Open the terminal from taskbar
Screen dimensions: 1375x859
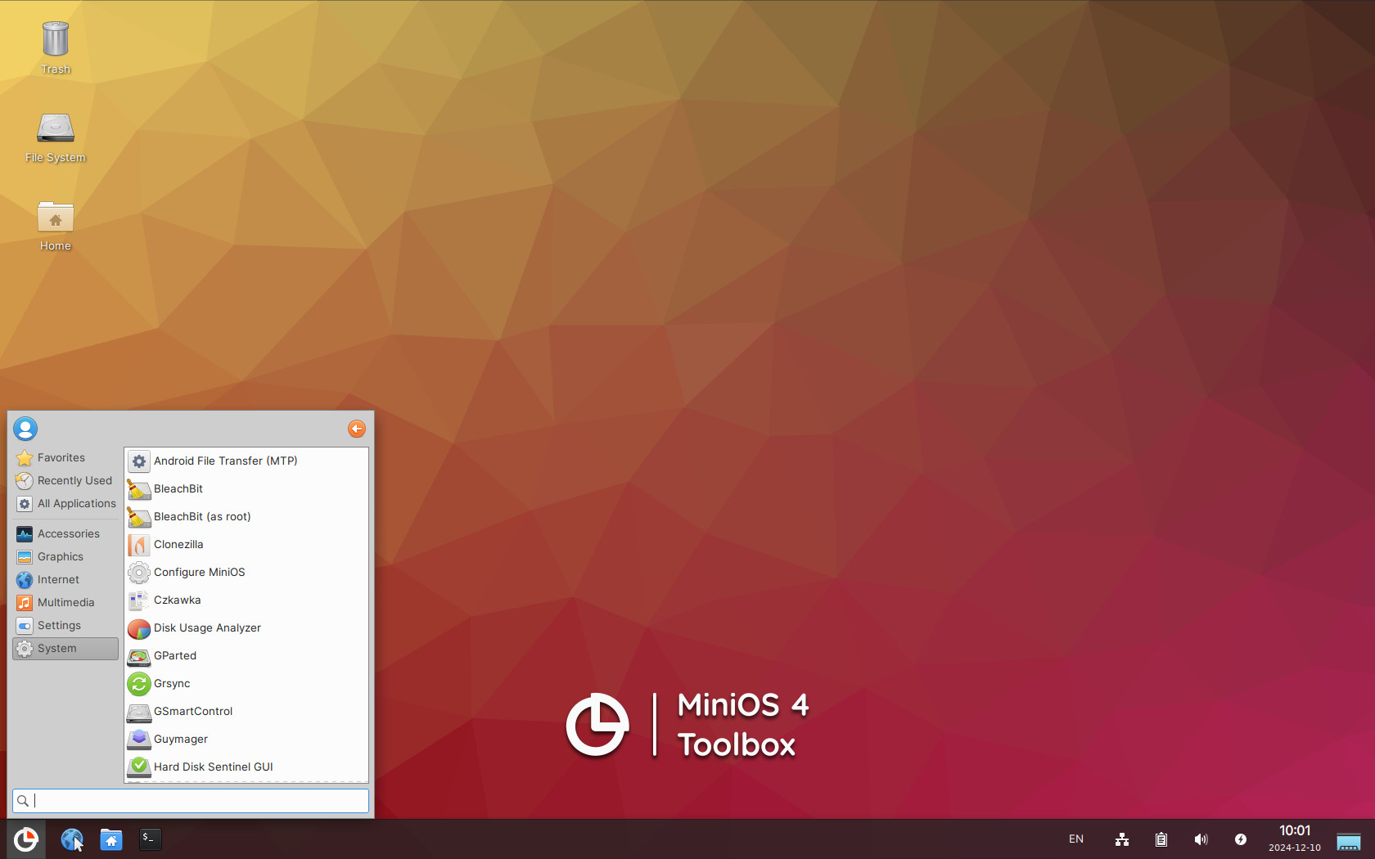[150, 839]
